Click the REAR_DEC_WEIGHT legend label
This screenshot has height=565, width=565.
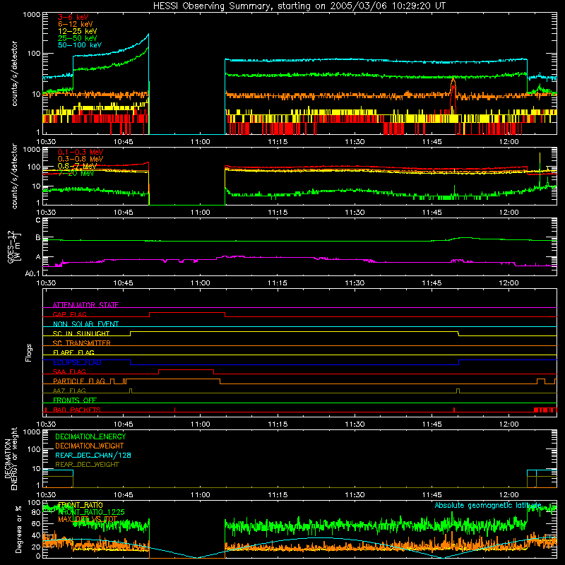pyautogui.click(x=87, y=465)
